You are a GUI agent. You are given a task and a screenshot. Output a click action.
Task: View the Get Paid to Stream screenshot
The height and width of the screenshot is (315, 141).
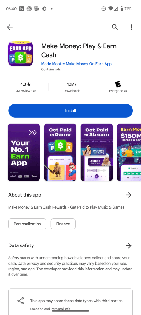[x=97, y=152]
